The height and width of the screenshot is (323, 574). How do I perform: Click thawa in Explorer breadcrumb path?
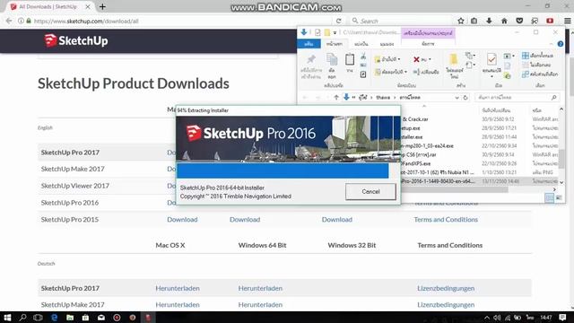tap(383, 98)
